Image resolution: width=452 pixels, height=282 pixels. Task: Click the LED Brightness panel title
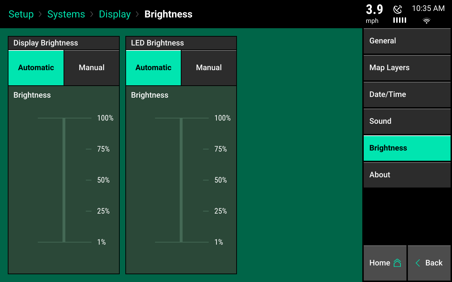coord(157,43)
